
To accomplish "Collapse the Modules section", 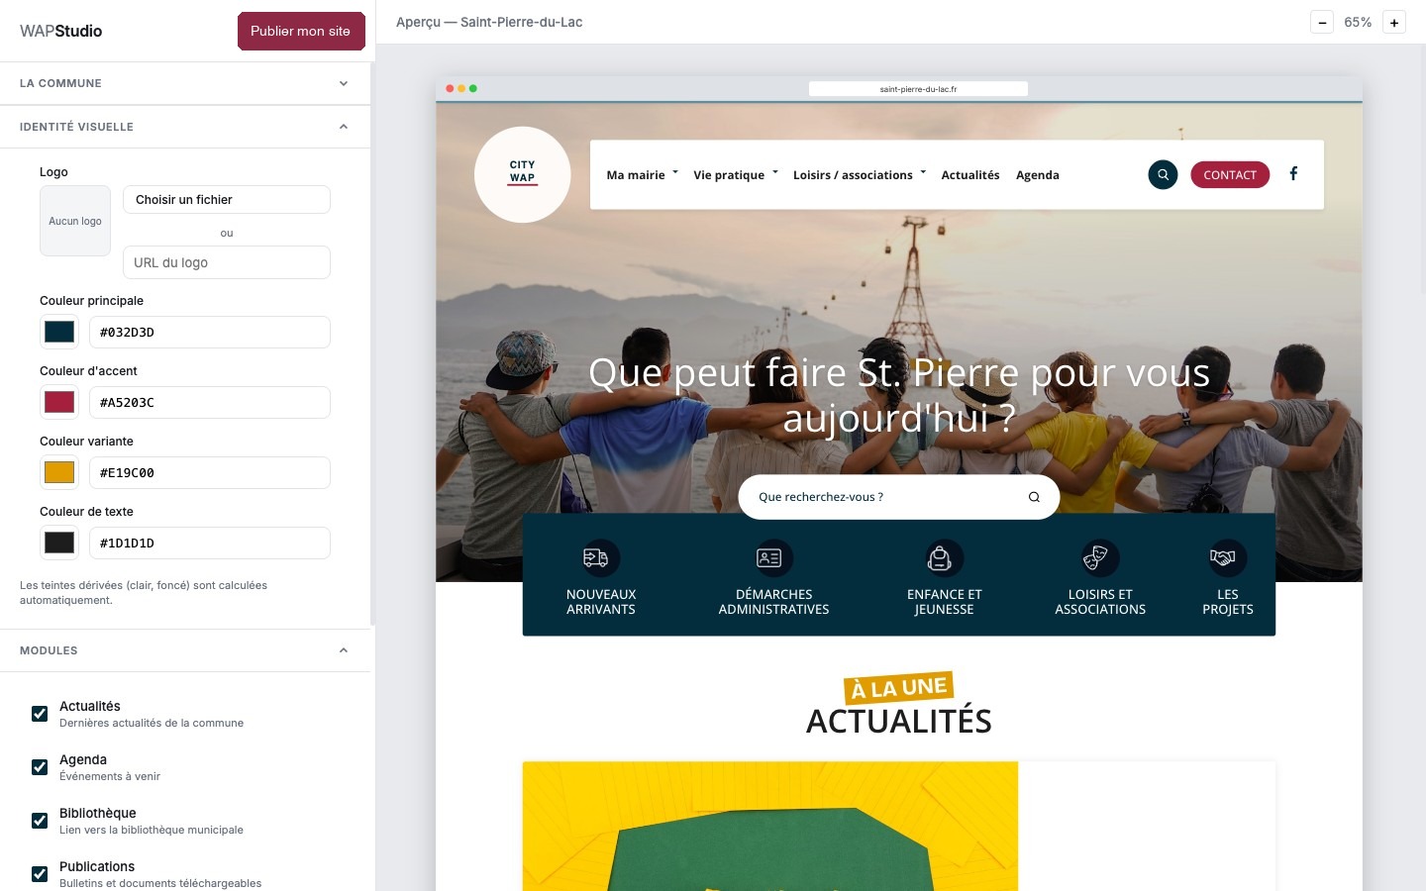I will 185,650.
